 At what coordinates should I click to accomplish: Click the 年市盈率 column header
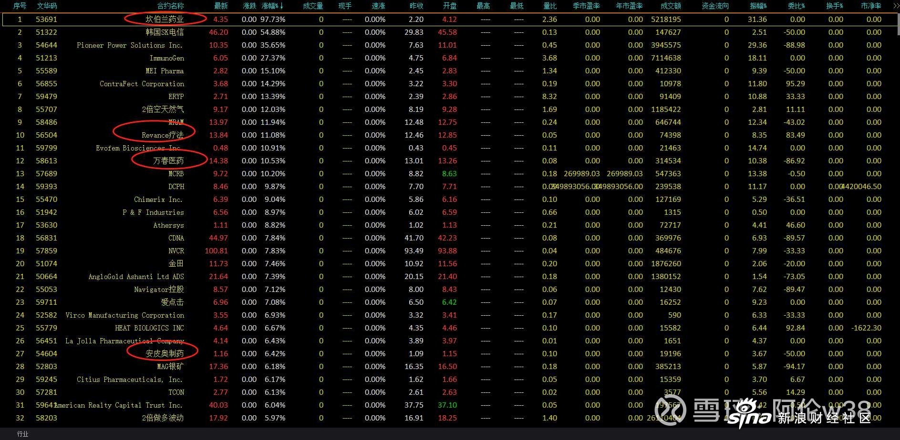(629, 6)
